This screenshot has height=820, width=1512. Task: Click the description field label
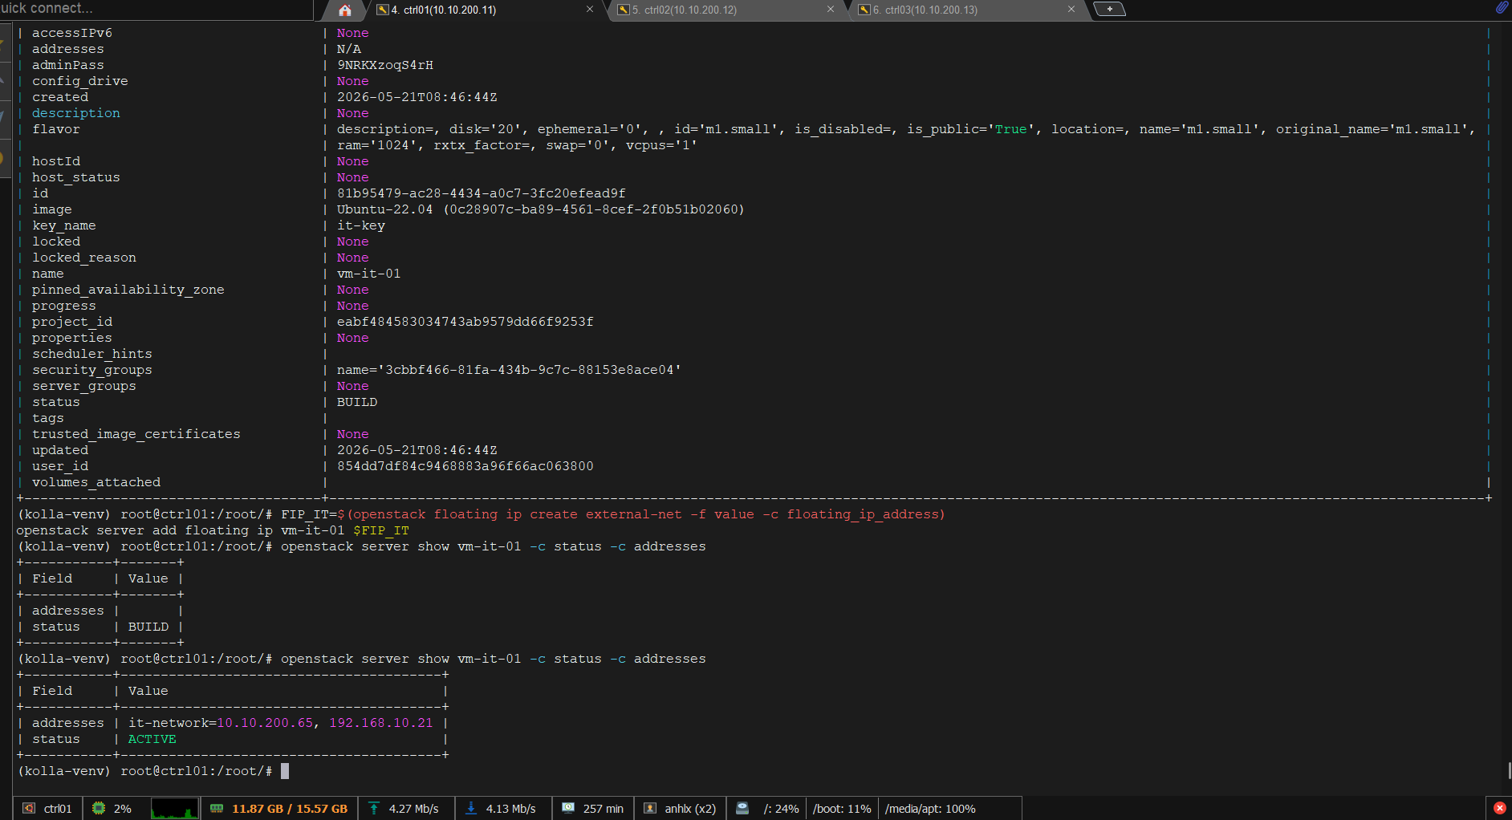tap(76, 113)
